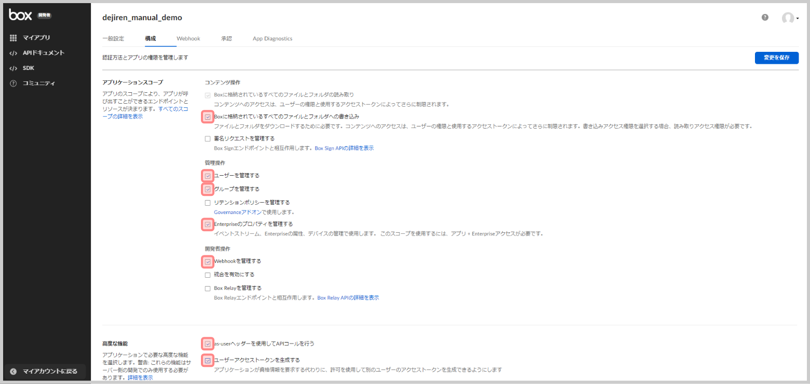Open the help question mark icon
The width and height of the screenshot is (810, 384).
(x=765, y=17)
